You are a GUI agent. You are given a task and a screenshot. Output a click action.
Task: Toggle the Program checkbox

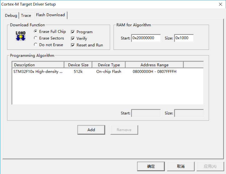coord(73,32)
